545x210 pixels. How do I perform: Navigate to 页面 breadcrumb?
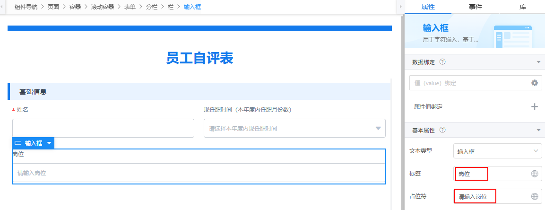[53, 7]
